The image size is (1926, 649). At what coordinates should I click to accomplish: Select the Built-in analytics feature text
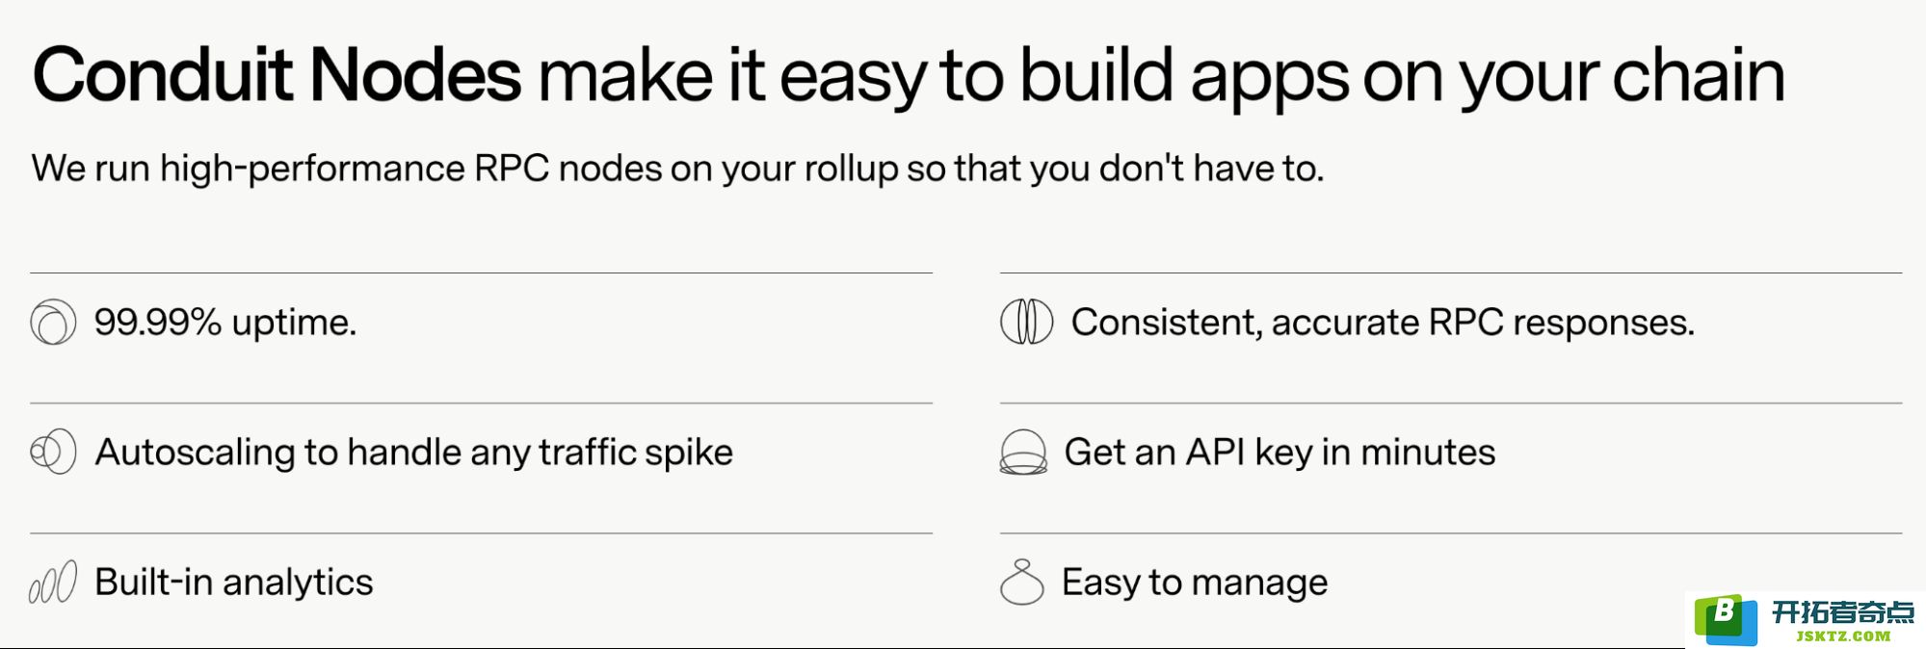coord(234,583)
